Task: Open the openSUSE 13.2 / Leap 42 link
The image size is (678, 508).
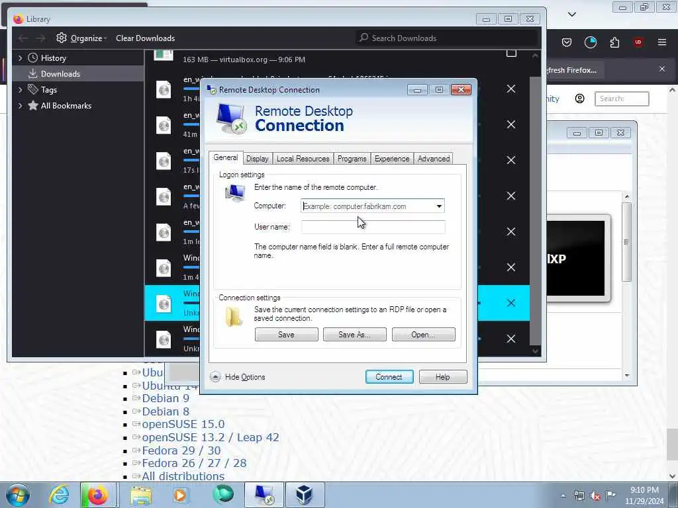Action: (211, 437)
